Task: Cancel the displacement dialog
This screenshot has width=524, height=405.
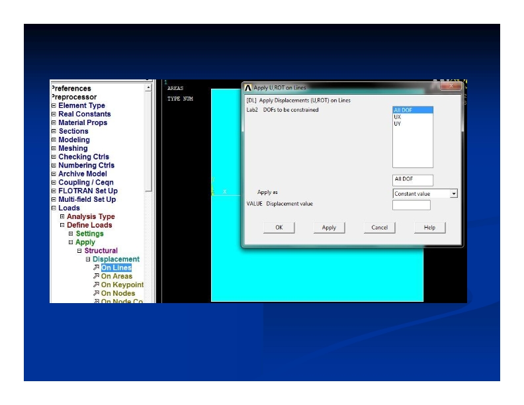Action: [379, 227]
